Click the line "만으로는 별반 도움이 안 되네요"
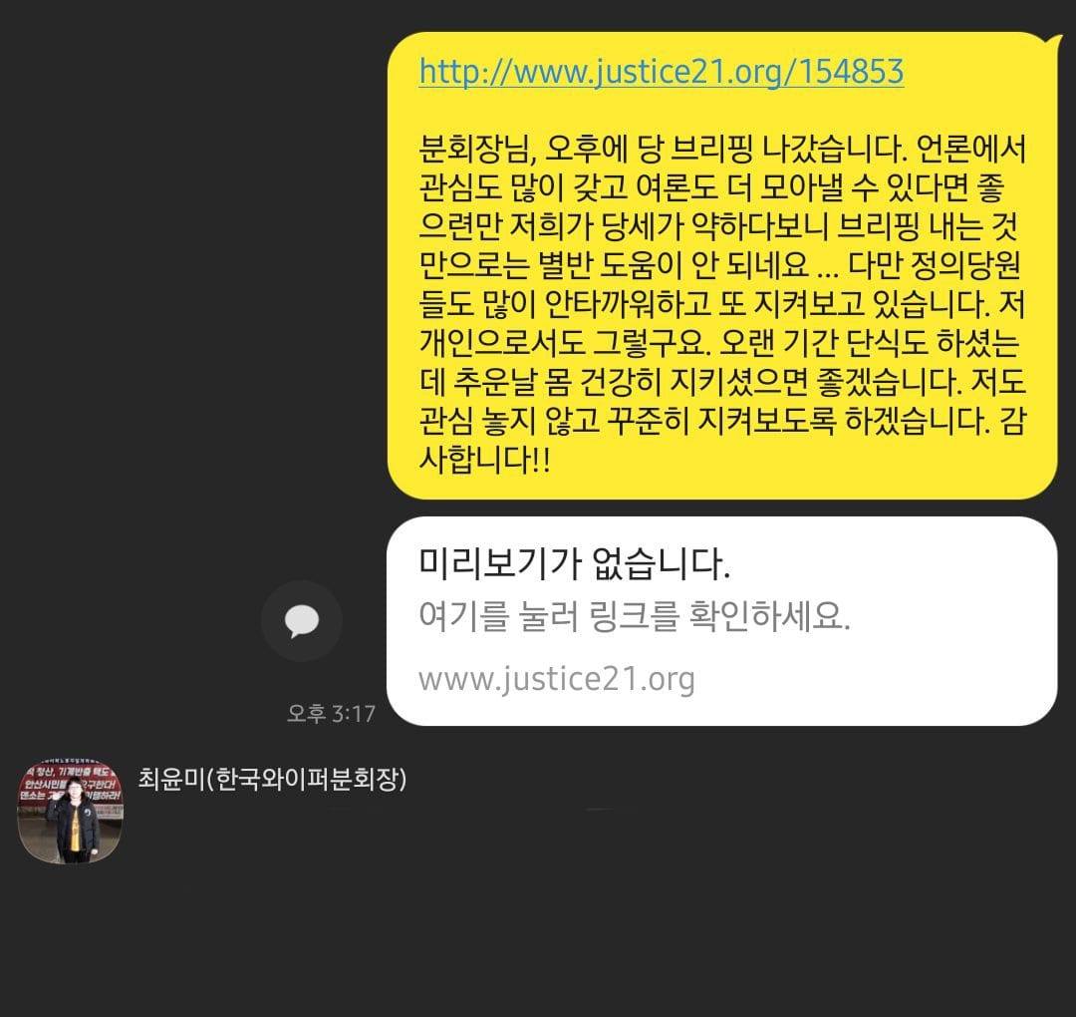 [x=615, y=265]
